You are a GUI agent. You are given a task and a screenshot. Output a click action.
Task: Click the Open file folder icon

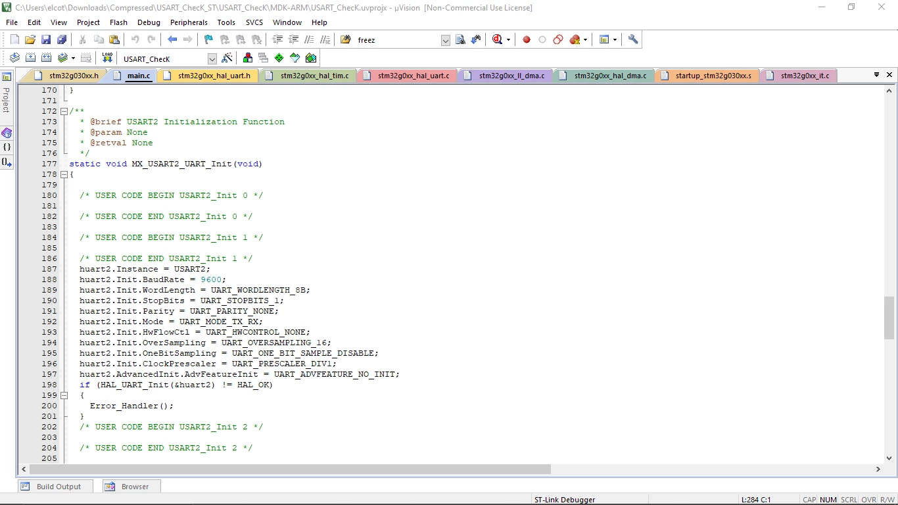[x=30, y=39]
